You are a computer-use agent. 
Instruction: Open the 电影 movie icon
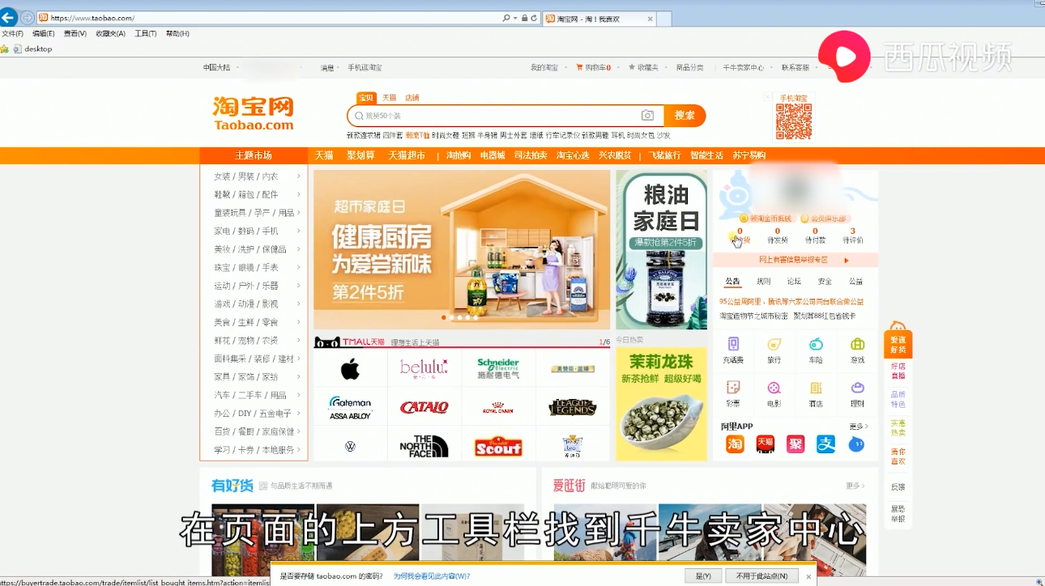click(x=774, y=392)
